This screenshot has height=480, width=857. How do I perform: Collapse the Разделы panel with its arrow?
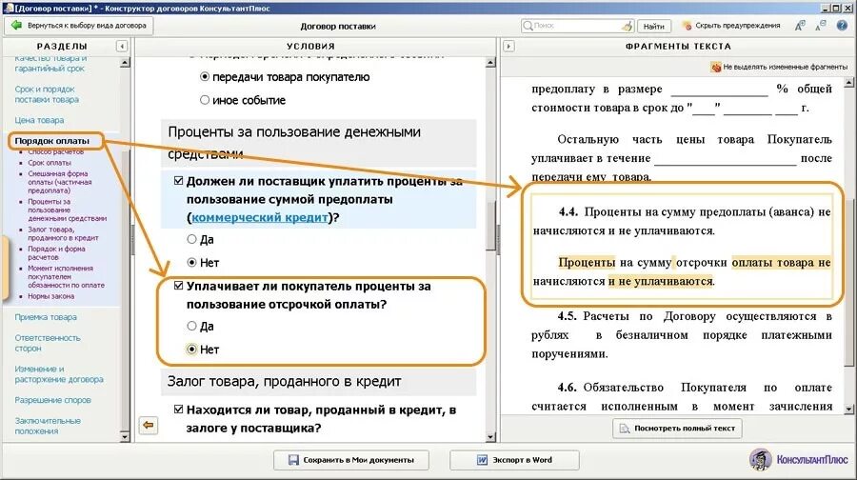point(122,47)
